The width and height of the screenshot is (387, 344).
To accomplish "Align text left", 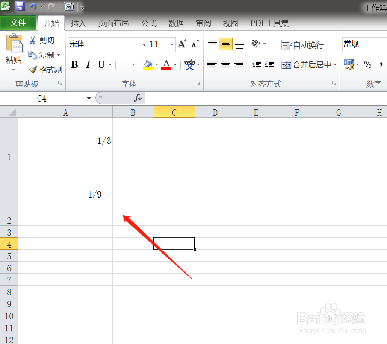I will click(x=212, y=64).
